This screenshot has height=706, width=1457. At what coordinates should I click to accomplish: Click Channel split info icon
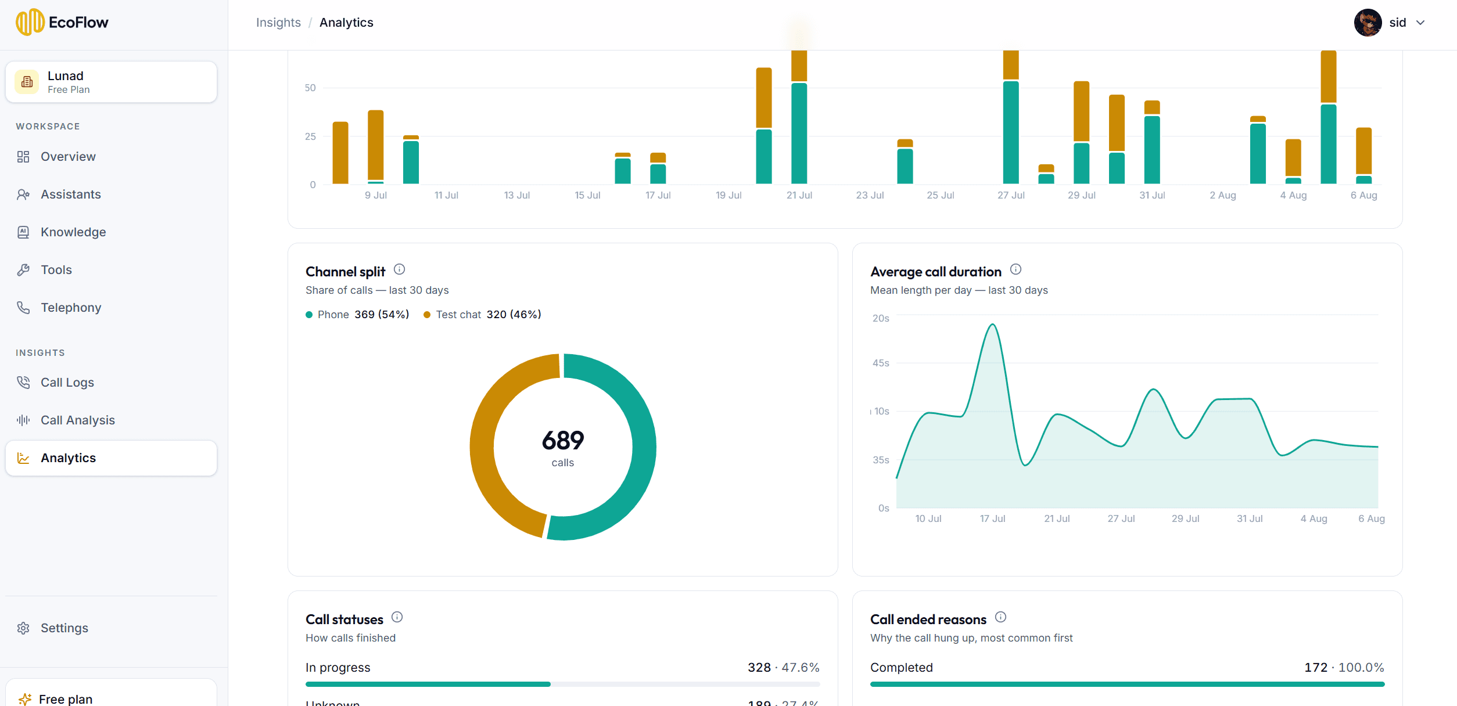coord(399,269)
